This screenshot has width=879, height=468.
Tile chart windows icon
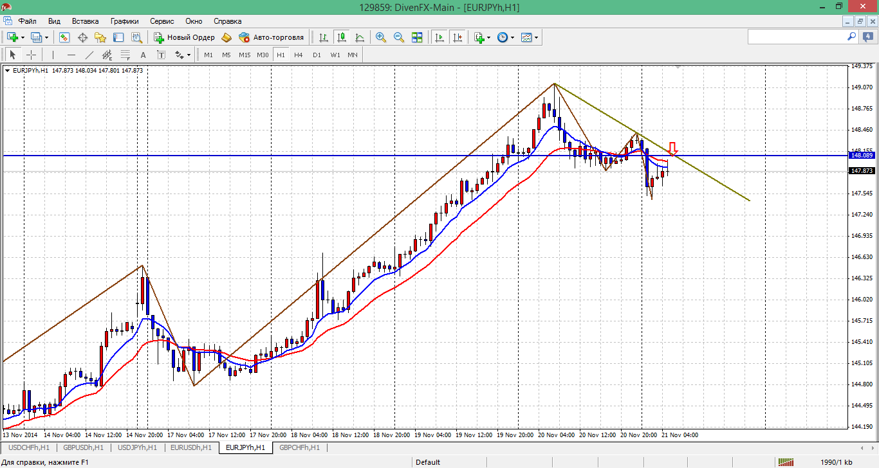click(417, 37)
